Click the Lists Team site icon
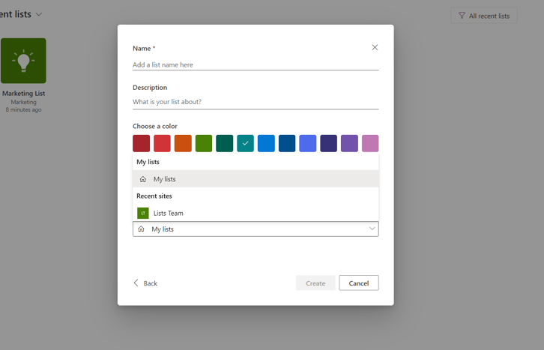 coord(142,213)
